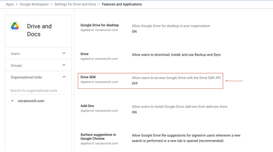Click Features and Applications breadcrumb

coord(122,4)
